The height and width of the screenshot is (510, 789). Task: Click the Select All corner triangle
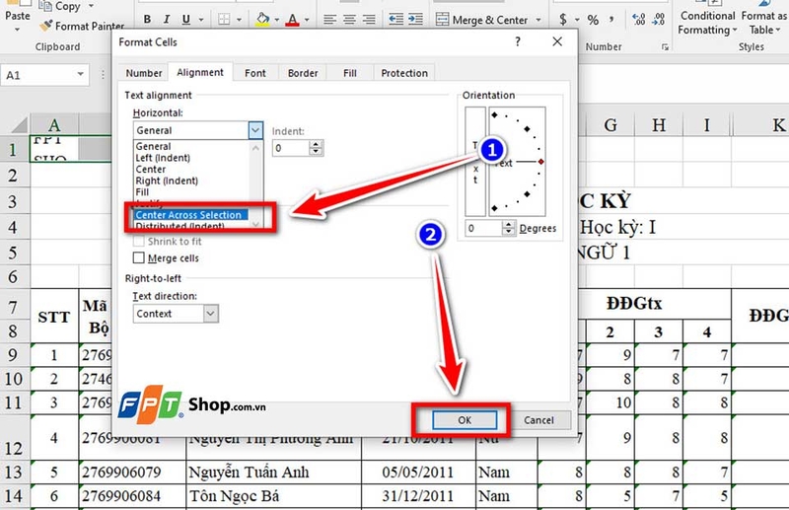(x=17, y=125)
